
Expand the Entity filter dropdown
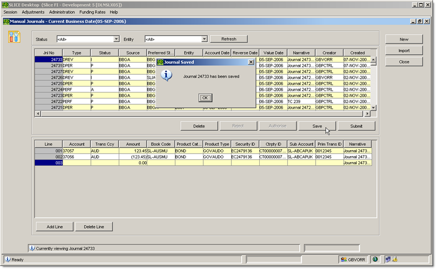click(x=204, y=39)
